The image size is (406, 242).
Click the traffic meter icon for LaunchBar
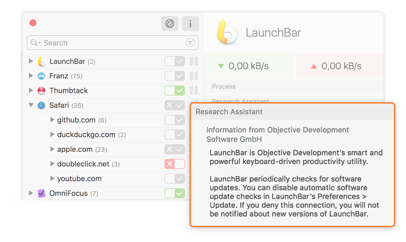click(194, 62)
